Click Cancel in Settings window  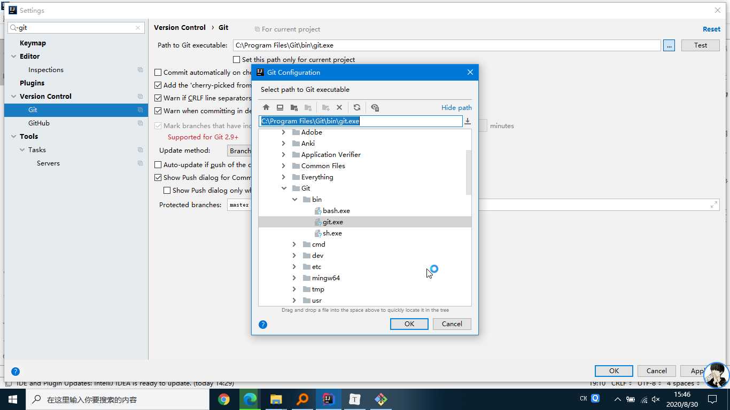click(656, 371)
